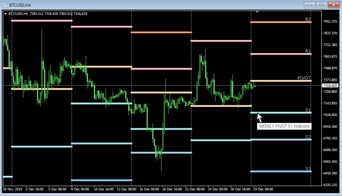Click the current price tag 7316.620

tap(330, 86)
